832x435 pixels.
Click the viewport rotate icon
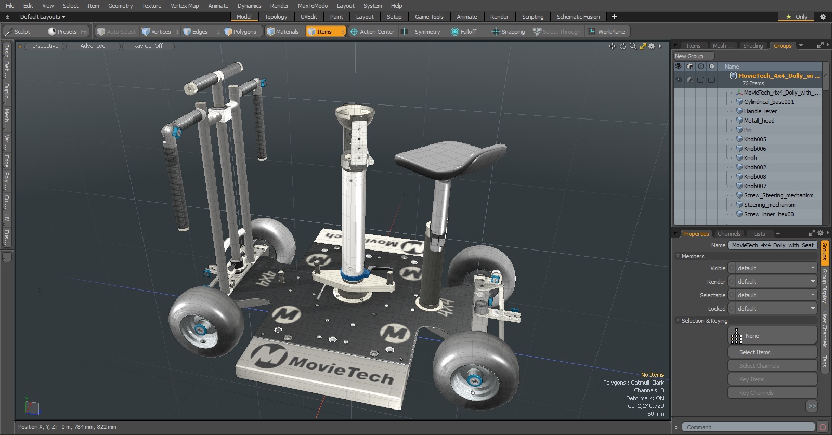(622, 46)
